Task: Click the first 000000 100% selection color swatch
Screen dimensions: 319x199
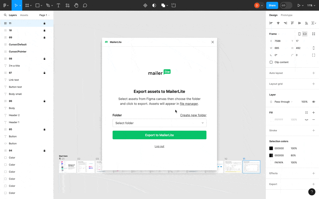Action: pos(271,148)
